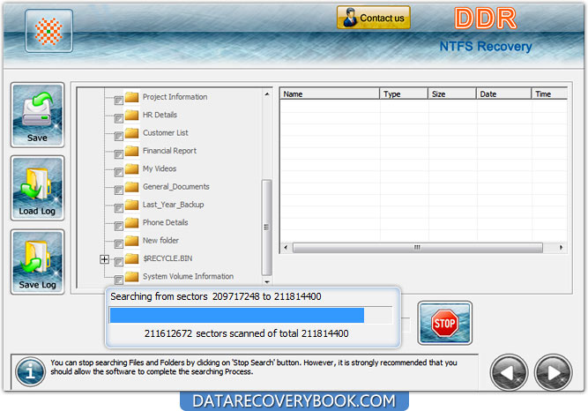Viewport: 588px width, 411px height.
Task: Select the $RECYCLE.BIN folder icon
Action: (131, 258)
